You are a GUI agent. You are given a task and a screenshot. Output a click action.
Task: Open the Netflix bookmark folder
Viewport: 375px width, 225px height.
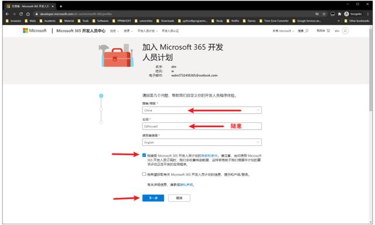[x=233, y=21]
